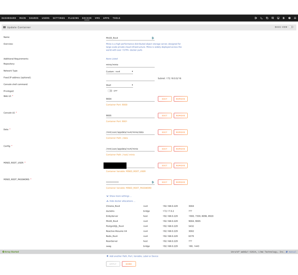Click Edit for the Config path
Screen dimensions: 298x275
coord(165,149)
